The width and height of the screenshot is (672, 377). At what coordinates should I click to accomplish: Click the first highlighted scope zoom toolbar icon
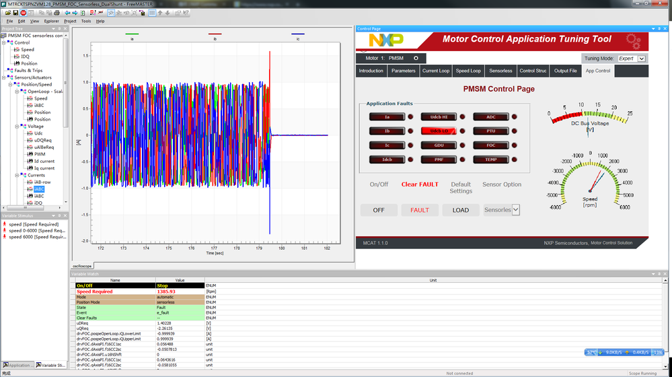[111, 13]
